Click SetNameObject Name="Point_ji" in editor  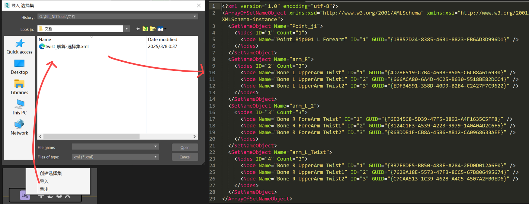click(x=275, y=26)
